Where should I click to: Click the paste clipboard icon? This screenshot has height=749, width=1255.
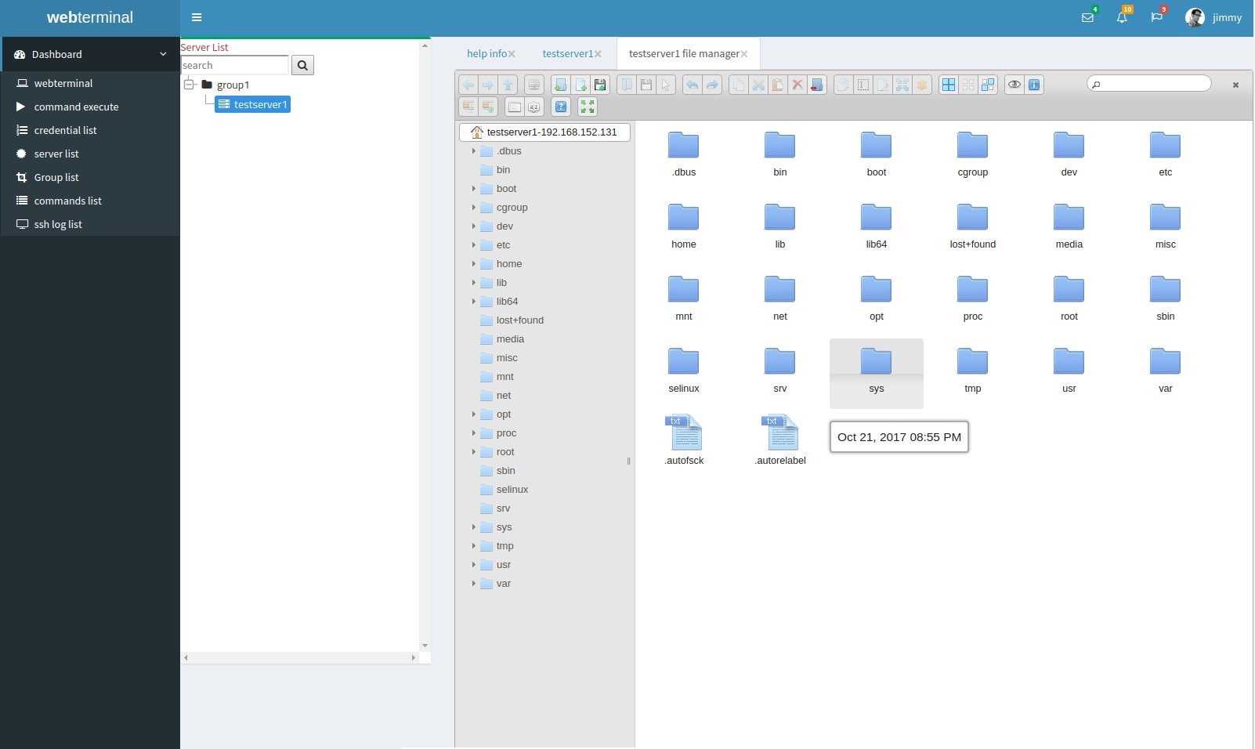778,85
